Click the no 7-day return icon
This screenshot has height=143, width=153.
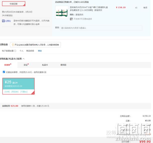(x=71, y=19)
